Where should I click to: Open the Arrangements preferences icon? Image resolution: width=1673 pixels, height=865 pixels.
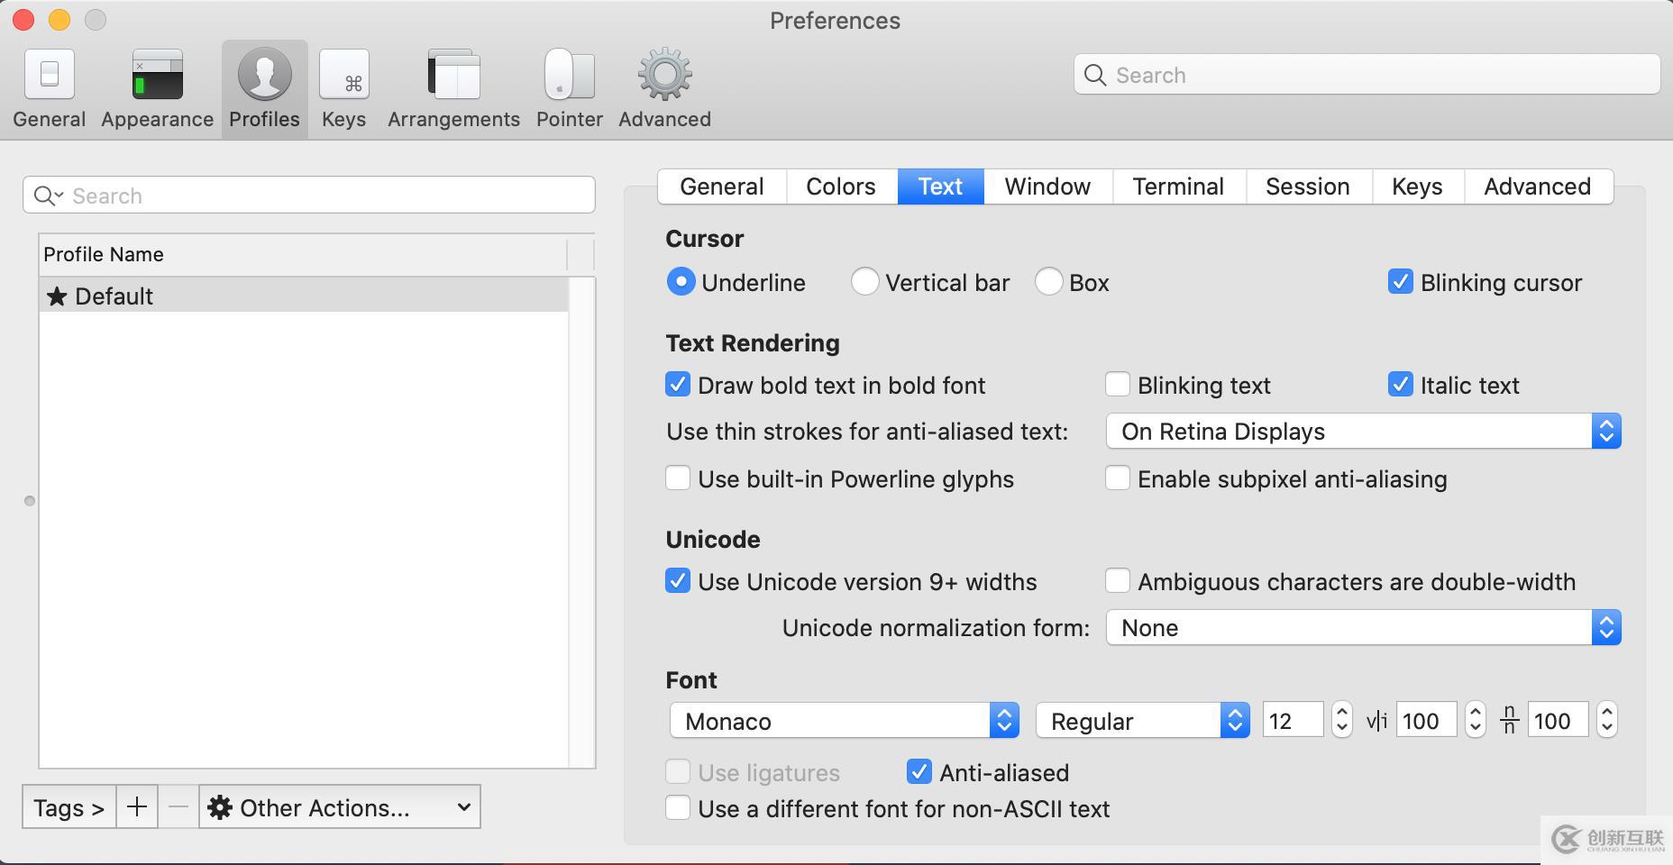[x=453, y=86]
